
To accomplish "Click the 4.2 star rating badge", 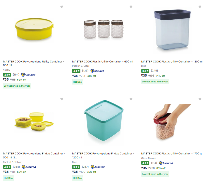I will [x=7, y=75].
